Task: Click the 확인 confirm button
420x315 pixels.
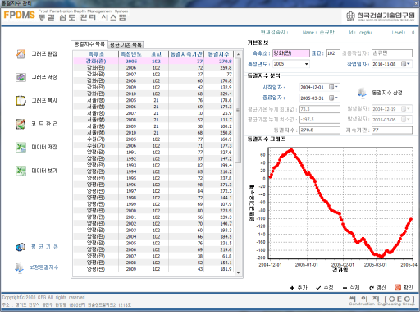Action: pos(404,287)
